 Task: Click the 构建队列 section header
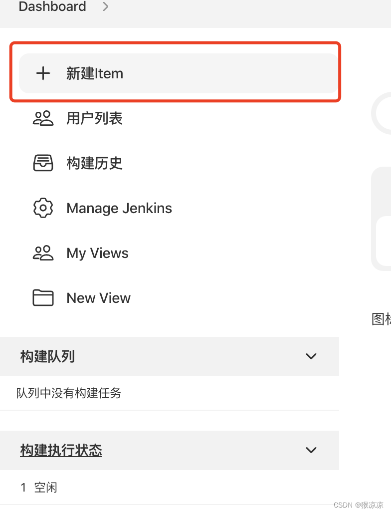click(170, 356)
